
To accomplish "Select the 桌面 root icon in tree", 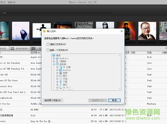I will pos(54,55).
